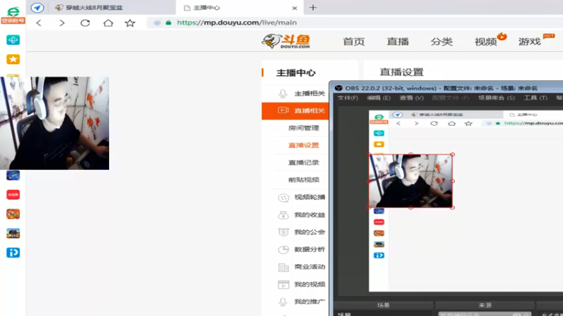Open the 360 browser logo in sidebar
This screenshot has width=563, height=316.
click(x=13, y=11)
